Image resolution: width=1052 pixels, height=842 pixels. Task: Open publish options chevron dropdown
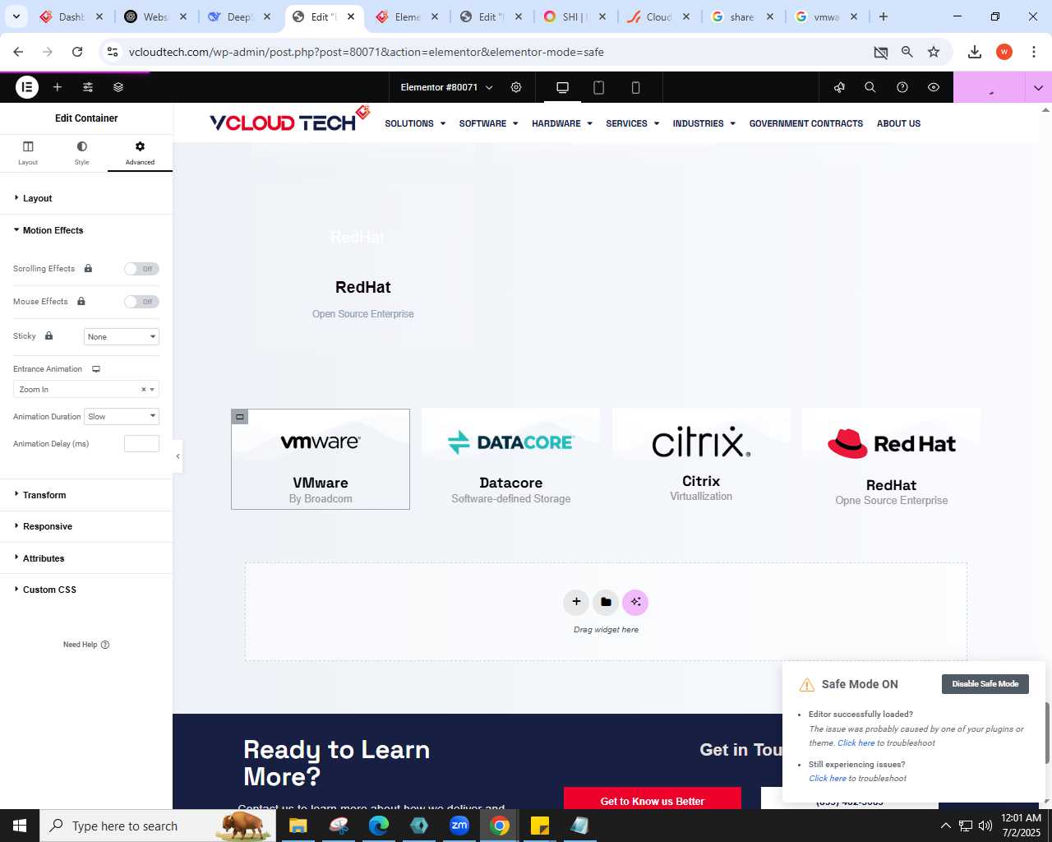[1038, 87]
